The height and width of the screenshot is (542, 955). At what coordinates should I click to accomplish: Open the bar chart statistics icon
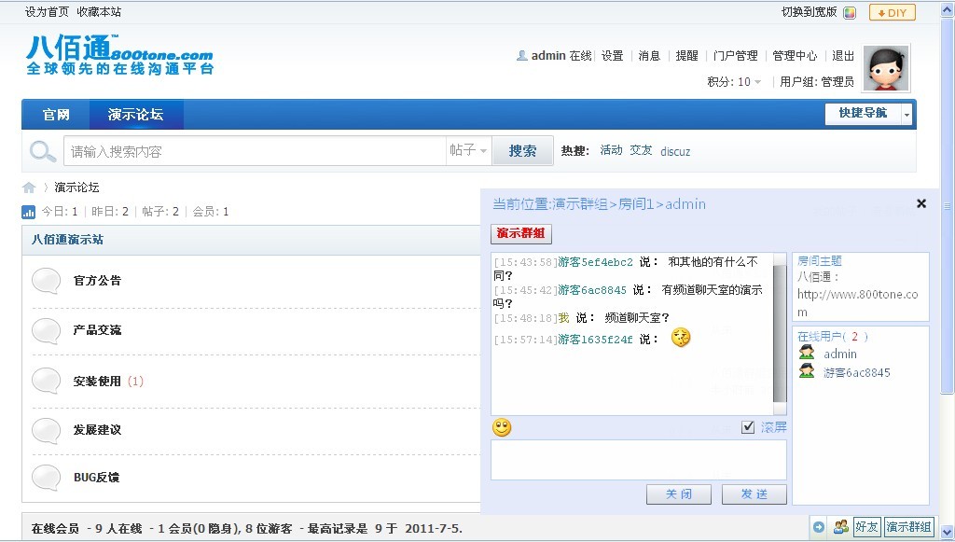[28, 211]
